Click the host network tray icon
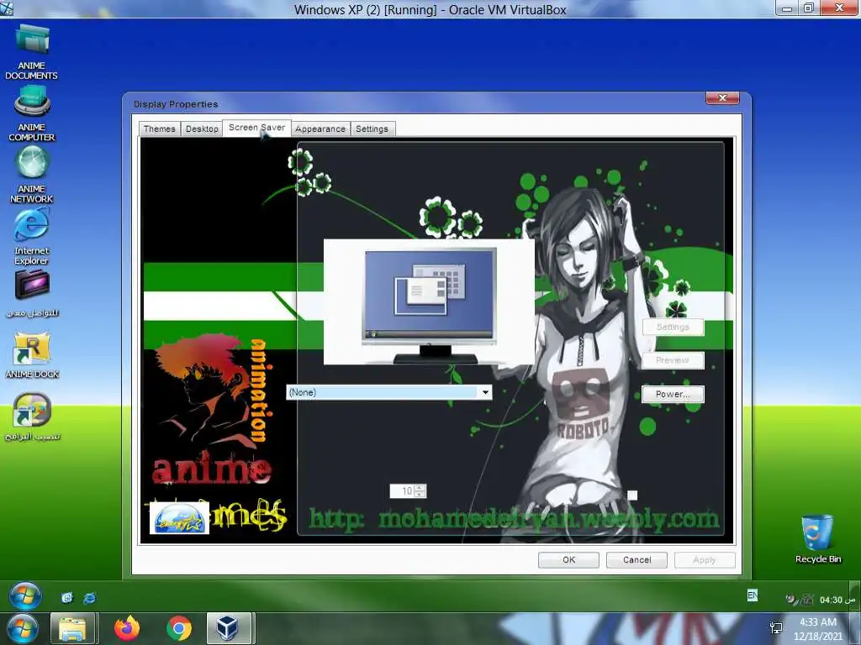The height and width of the screenshot is (645, 861). pos(776,628)
